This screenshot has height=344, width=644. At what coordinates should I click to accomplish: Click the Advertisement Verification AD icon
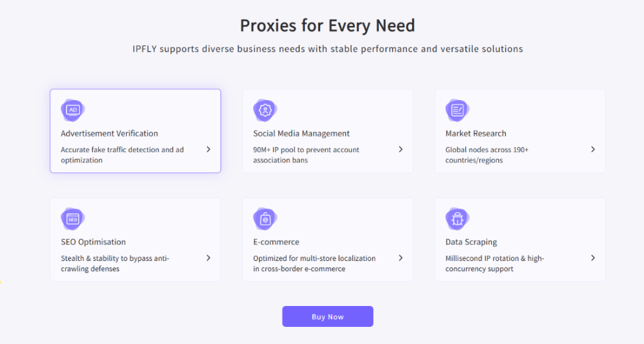pos(73,110)
